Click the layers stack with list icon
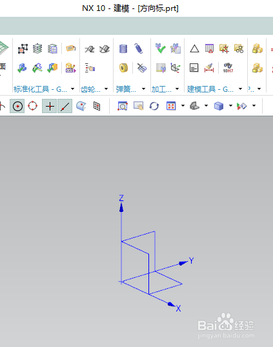The height and width of the screenshot is (347, 273). point(52,48)
